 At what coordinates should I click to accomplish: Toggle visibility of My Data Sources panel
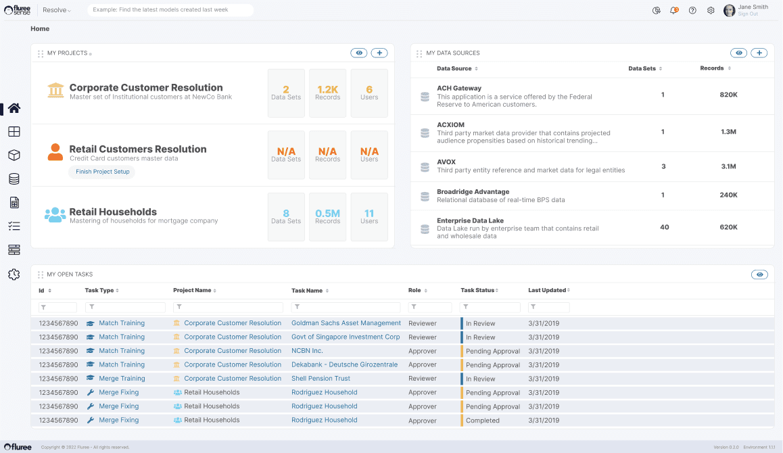[x=738, y=53]
